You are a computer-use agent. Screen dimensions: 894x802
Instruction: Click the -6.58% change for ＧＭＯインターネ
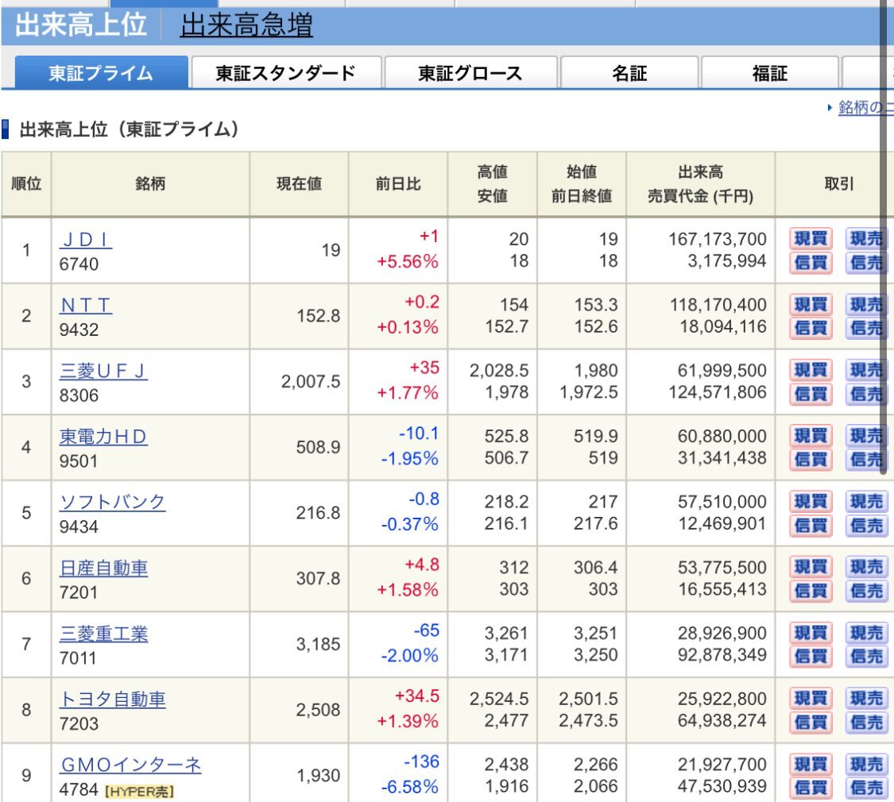coord(409,787)
